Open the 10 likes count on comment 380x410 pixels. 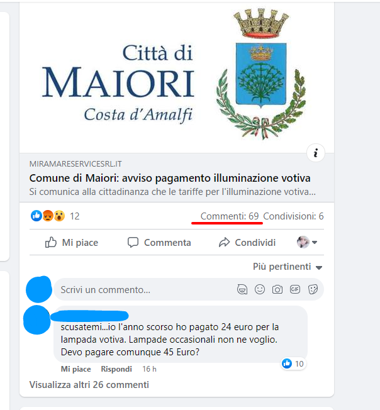pyautogui.click(x=293, y=363)
